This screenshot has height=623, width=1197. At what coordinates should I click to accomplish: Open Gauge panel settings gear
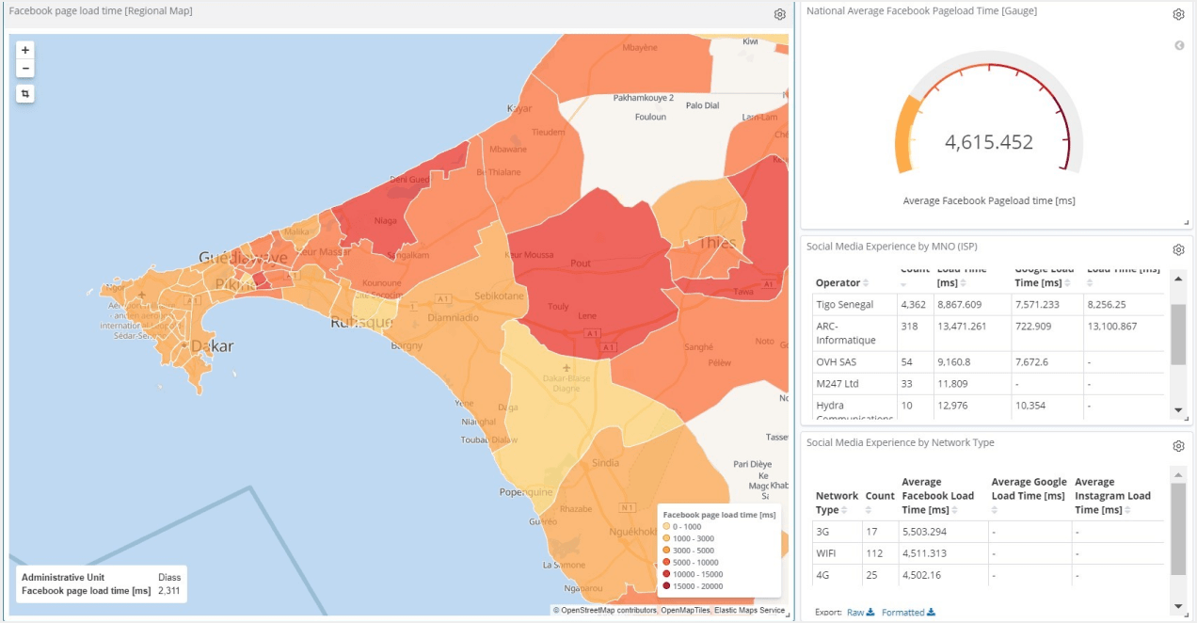(x=1178, y=14)
